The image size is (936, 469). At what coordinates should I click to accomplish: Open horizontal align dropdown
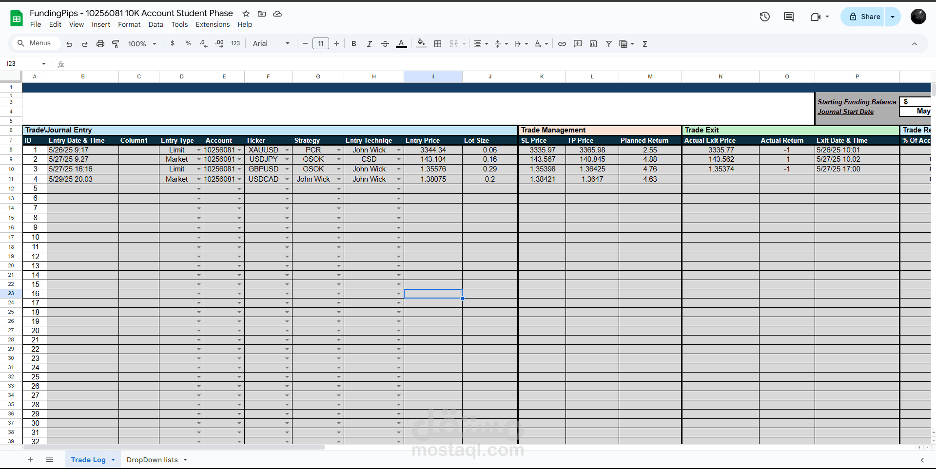(481, 44)
